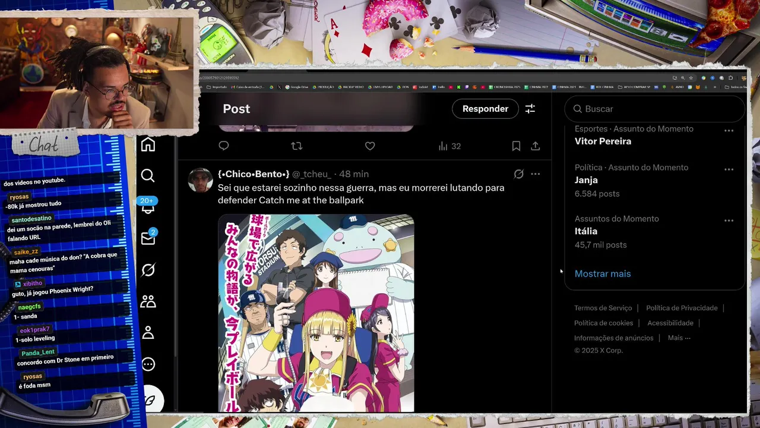This screenshot has height=428, width=760.
Task: Open the Grok icon in the sidebar
Action: tap(148, 270)
